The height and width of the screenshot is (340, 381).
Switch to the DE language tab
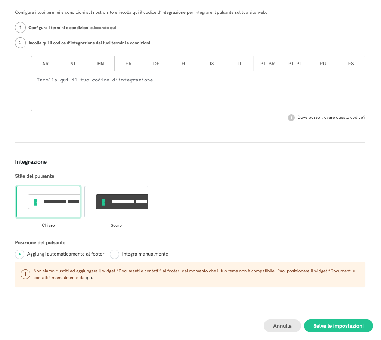156,64
